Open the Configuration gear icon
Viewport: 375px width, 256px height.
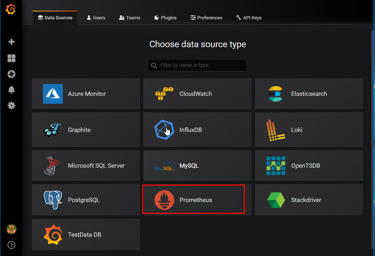pyautogui.click(x=11, y=105)
